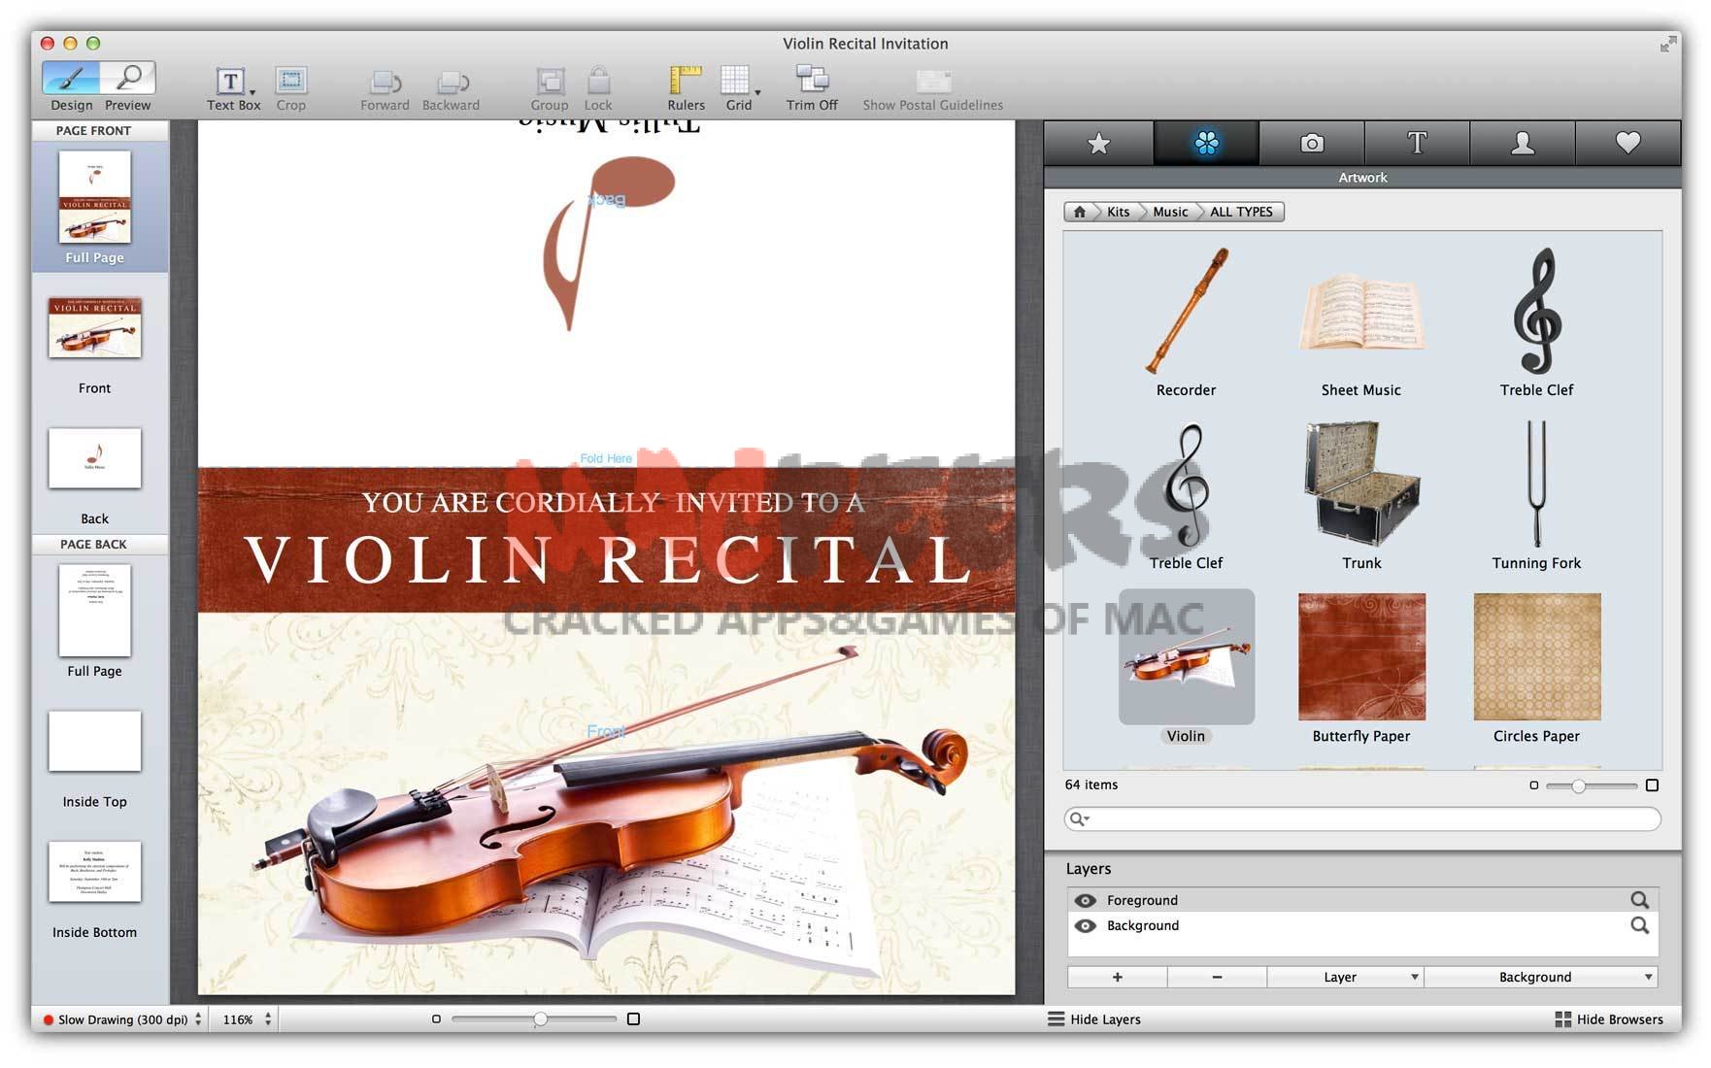Add a new layer with plus button
Image resolution: width=1711 pixels, height=1068 pixels.
click(1117, 977)
